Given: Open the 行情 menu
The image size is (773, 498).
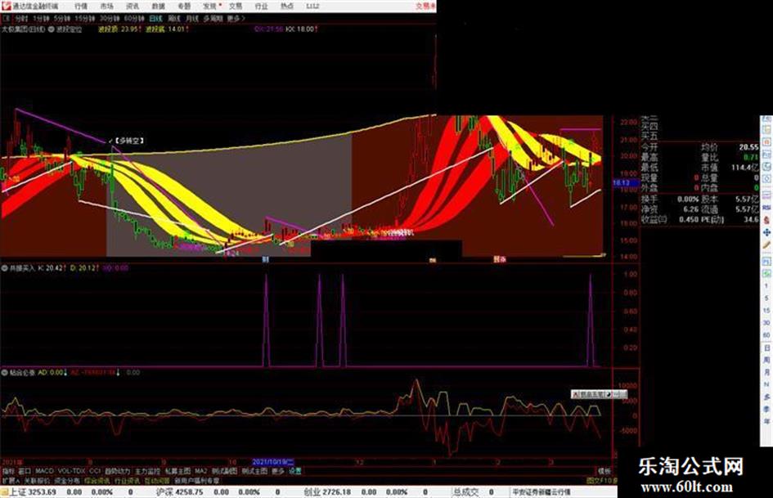Looking at the screenshot, I should point(81,6).
